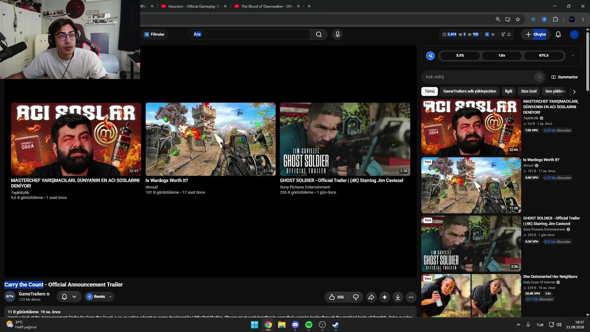
Task: Open the Windows Start menu
Action: [254, 325]
